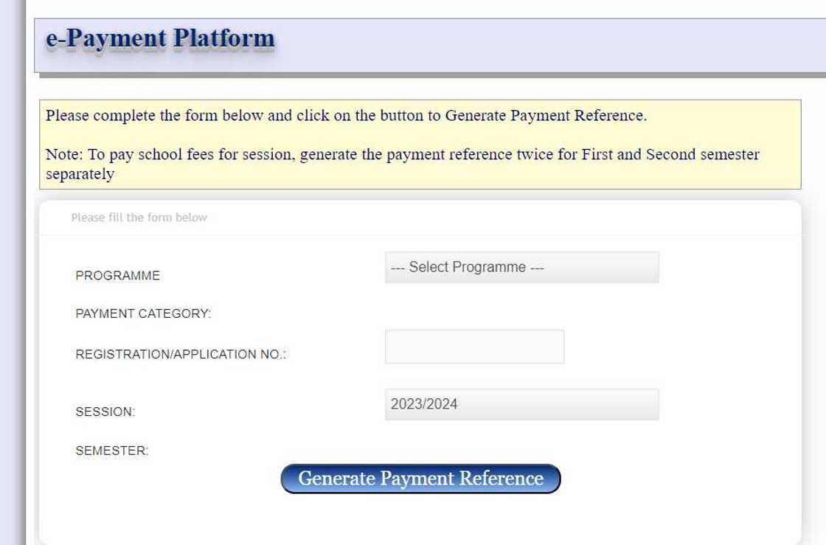This screenshot has width=826, height=545.
Task: Select the placeholder text Select Programme
Action: [465, 267]
